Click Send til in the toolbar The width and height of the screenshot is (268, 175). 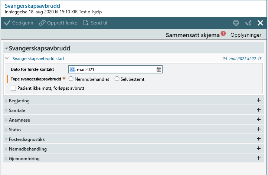coord(95,23)
